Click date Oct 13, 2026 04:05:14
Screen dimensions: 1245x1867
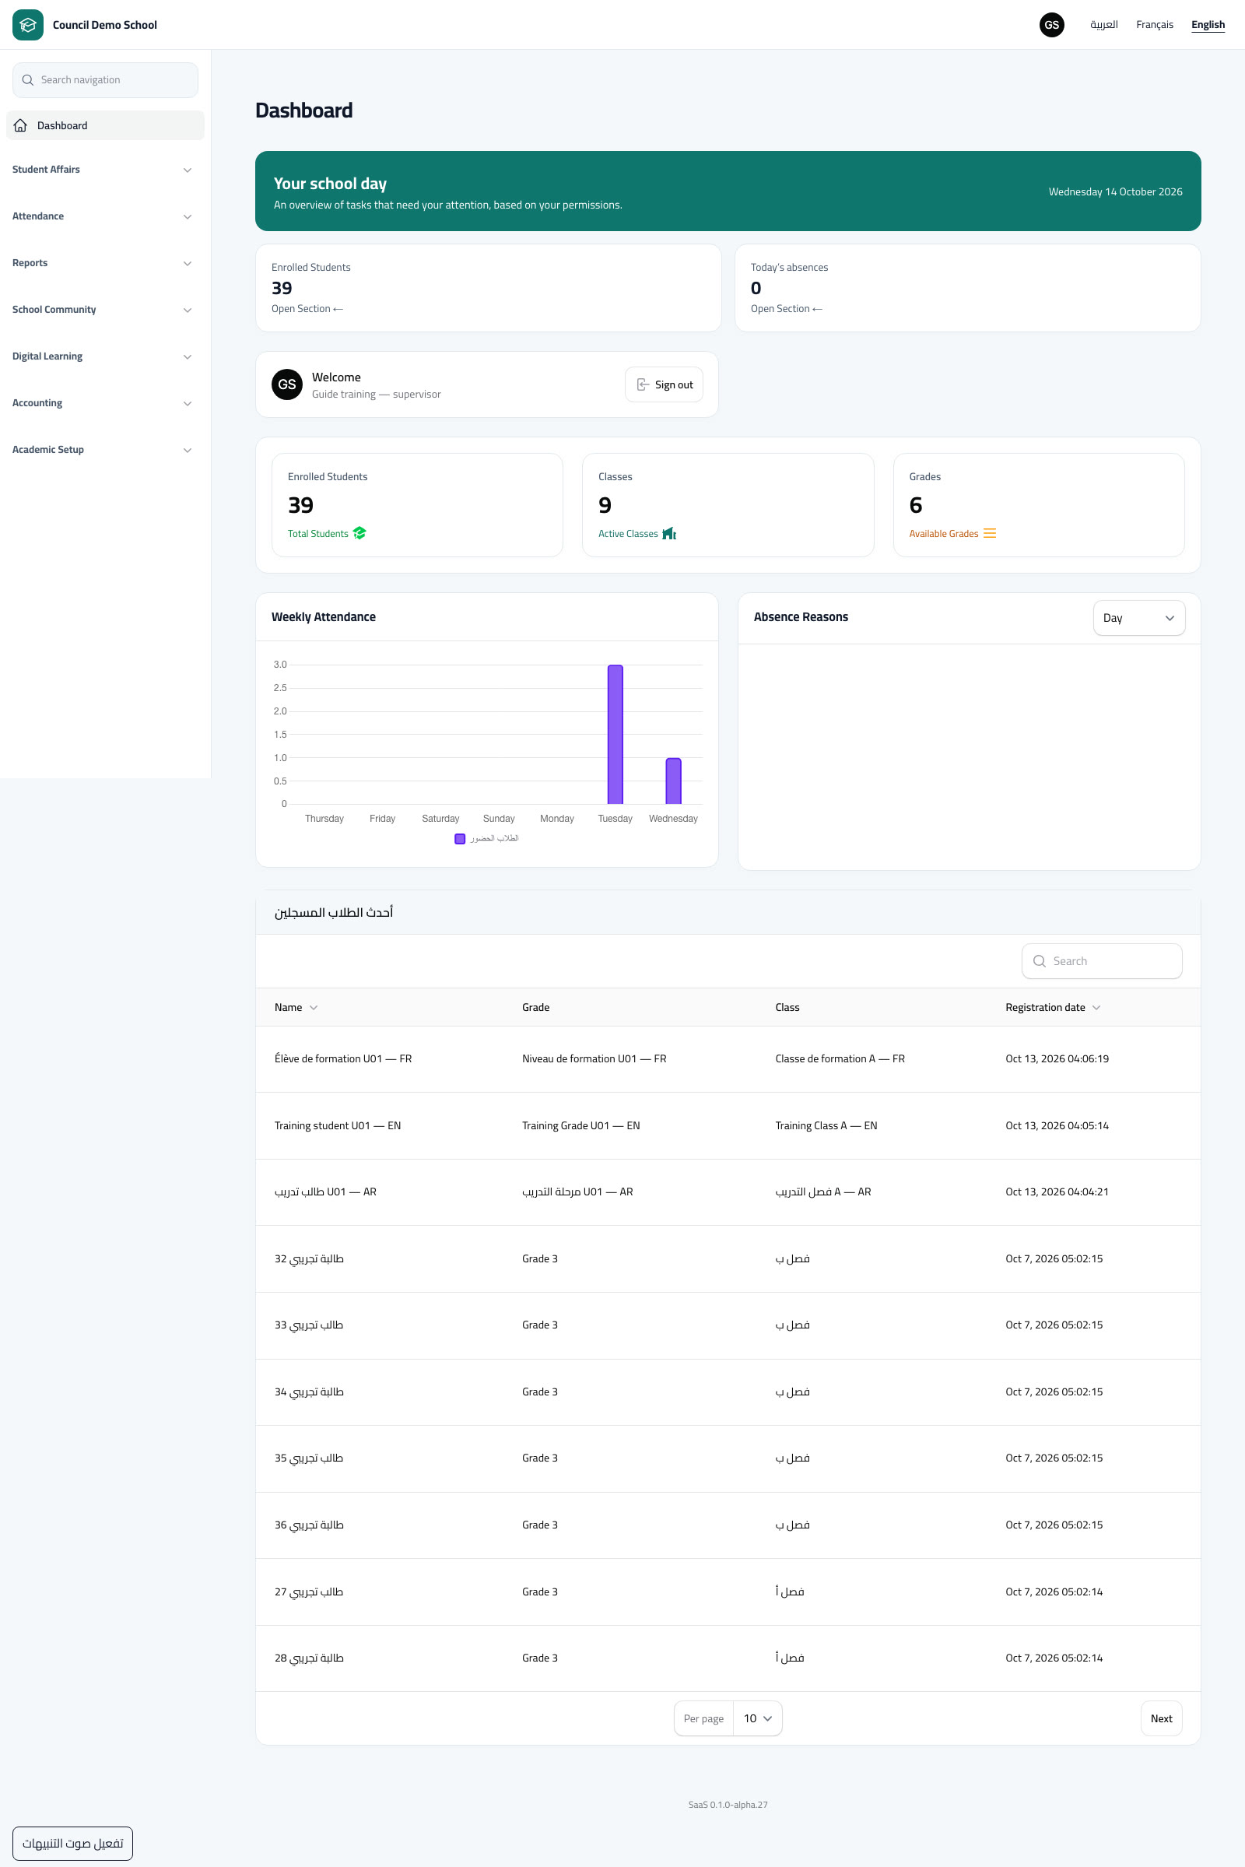point(1057,1125)
